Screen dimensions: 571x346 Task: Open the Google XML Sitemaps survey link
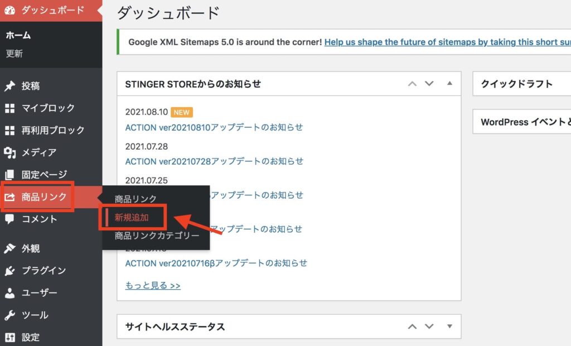(448, 42)
